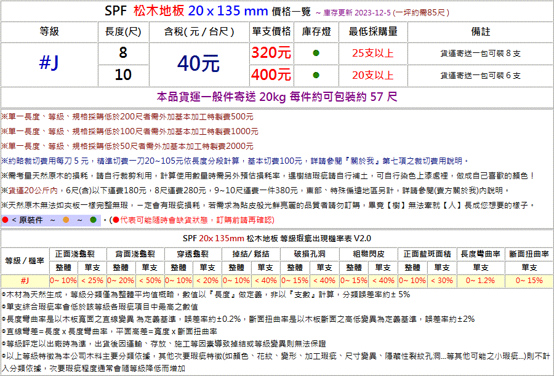Click the 正面藍斑面積 column header
This screenshot has width=554, height=376.
pos(427,254)
